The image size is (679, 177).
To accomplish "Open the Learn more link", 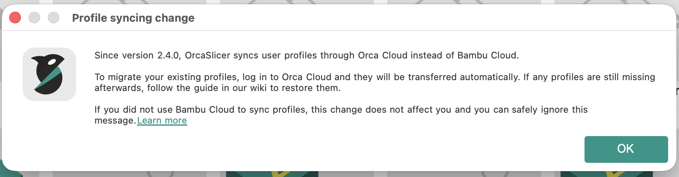I will tap(162, 121).
